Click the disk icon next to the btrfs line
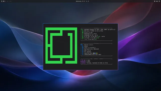Screen dimensions: 161x91 click(x=83, y=36)
